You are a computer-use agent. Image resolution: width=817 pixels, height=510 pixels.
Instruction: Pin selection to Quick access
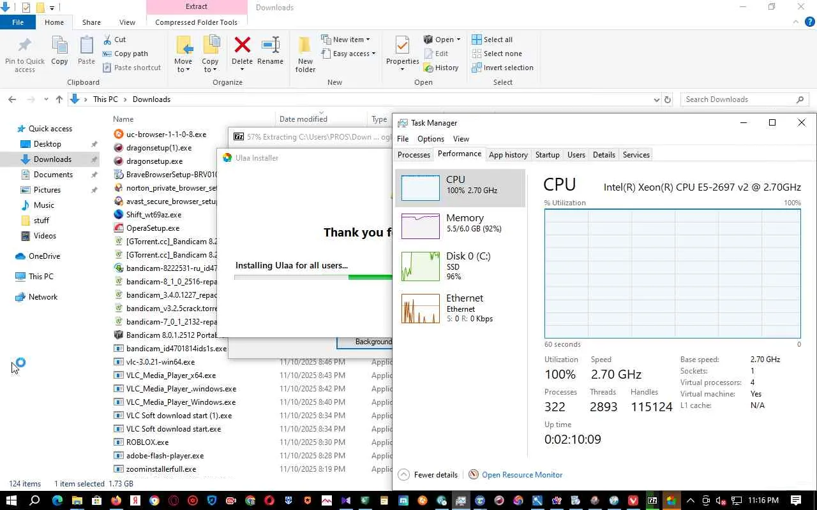pyautogui.click(x=25, y=54)
